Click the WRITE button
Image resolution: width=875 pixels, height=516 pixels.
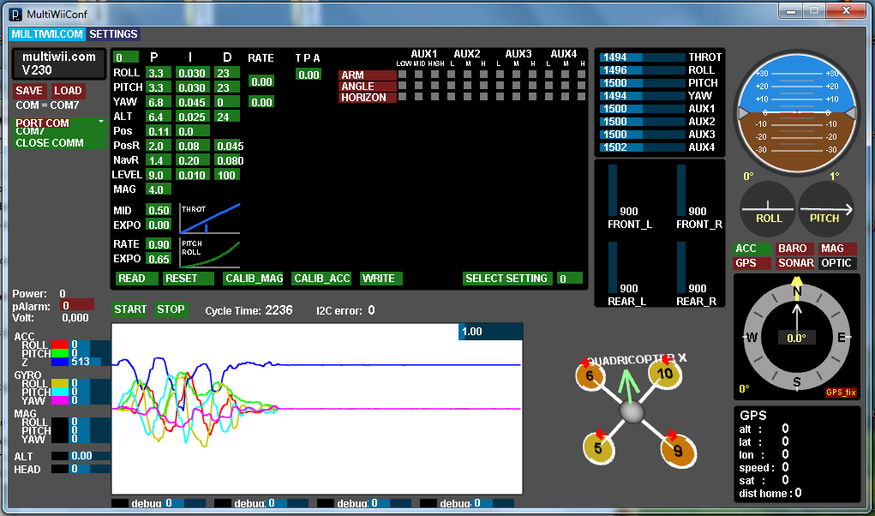coord(380,279)
